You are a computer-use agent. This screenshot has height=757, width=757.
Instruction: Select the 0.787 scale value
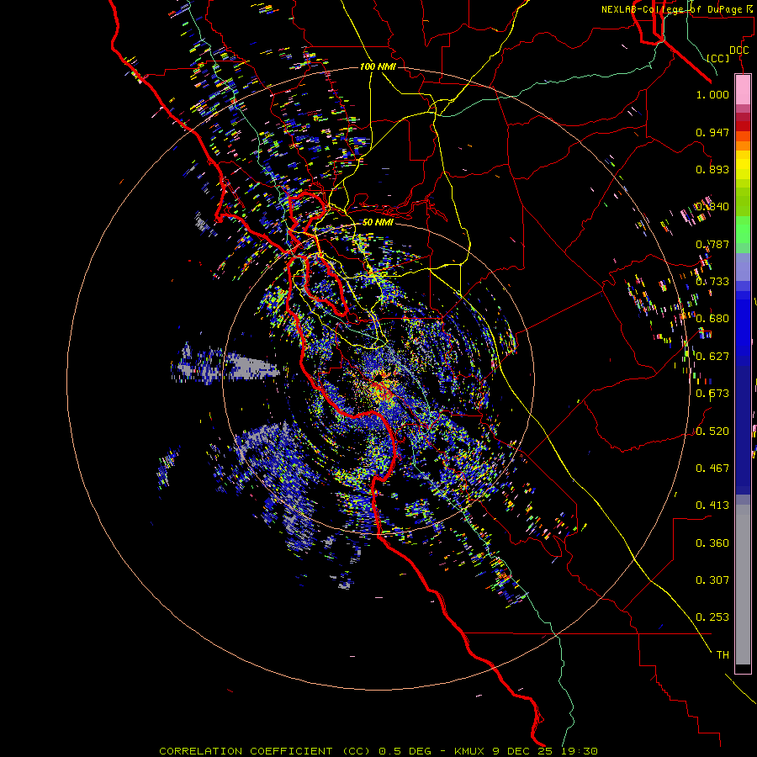[x=712, y=244]
